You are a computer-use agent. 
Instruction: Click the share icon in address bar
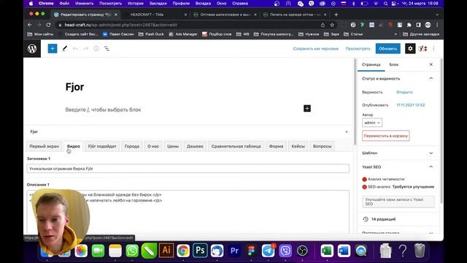(x=323, y=25)
